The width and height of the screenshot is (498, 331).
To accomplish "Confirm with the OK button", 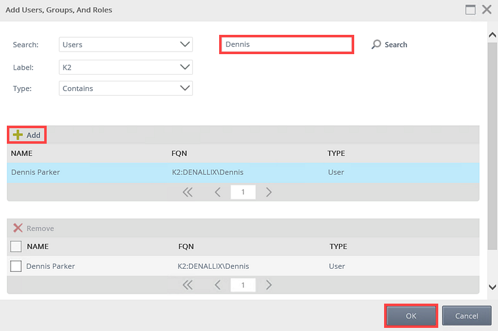I will coord(411,316).
